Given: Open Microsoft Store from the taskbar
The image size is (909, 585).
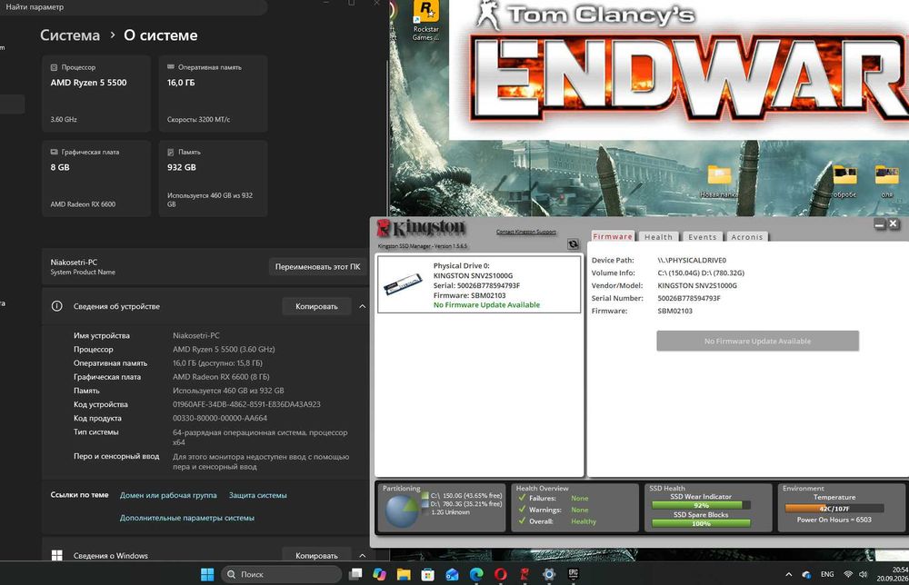Looking at the screenshot, I should 428,574.
